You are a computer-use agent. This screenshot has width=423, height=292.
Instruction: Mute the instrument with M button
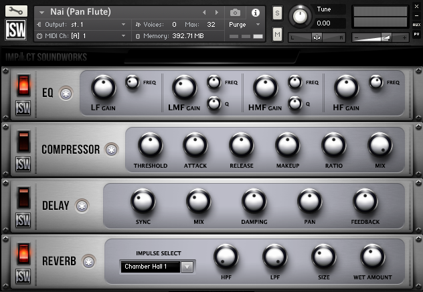(277, 34)
